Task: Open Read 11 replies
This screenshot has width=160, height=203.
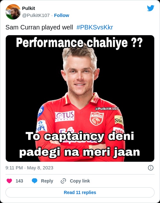Action: [80, 192]
